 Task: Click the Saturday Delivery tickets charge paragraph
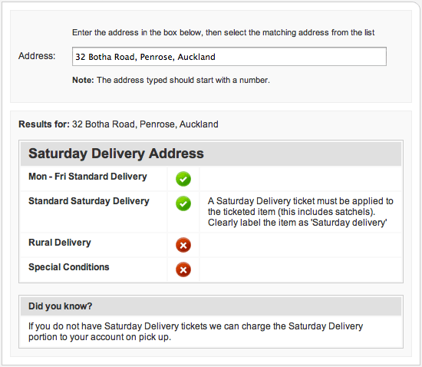[x=196, y=332]
